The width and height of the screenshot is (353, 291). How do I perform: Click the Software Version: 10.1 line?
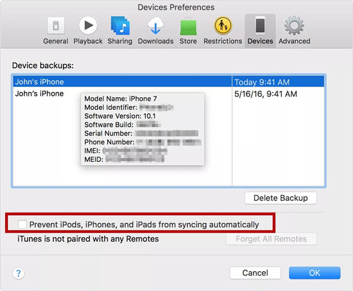coord(120,116)
